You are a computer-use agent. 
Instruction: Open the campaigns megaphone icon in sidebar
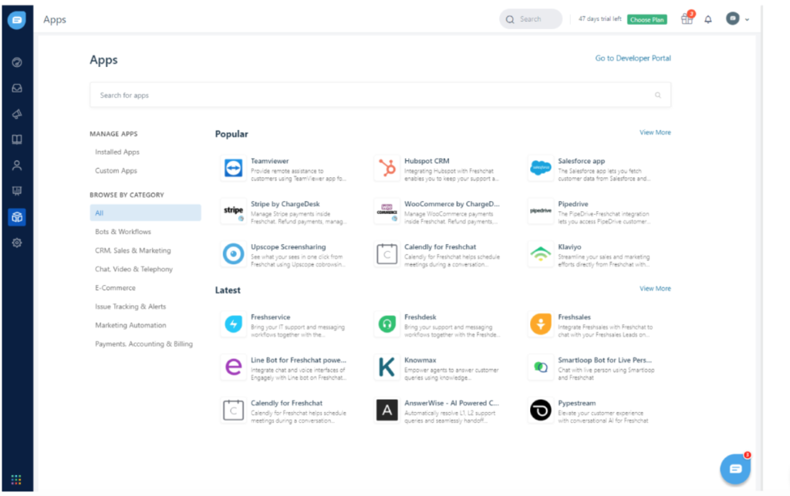pyautogui.click(x=17, y=114)
